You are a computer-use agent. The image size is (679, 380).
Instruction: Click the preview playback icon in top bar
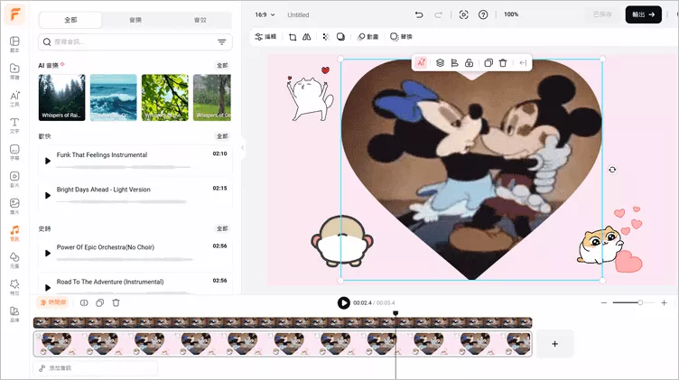pyautogui.click(x=463, y=14)
